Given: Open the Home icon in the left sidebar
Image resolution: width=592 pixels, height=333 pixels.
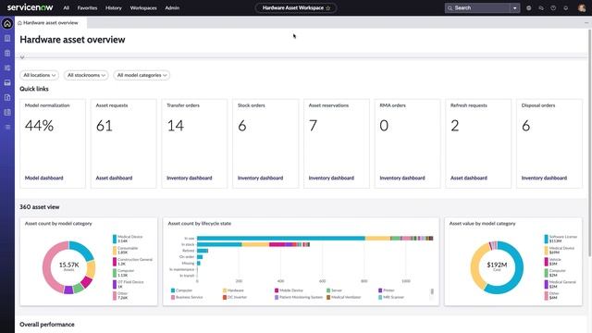Looking at the screenshot, I should coord(7,23).
